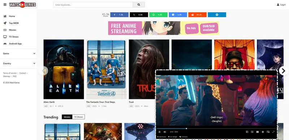Screen dimensions: 289x140
Task: Open the hamburger menu icon
Action: (5, 5)
